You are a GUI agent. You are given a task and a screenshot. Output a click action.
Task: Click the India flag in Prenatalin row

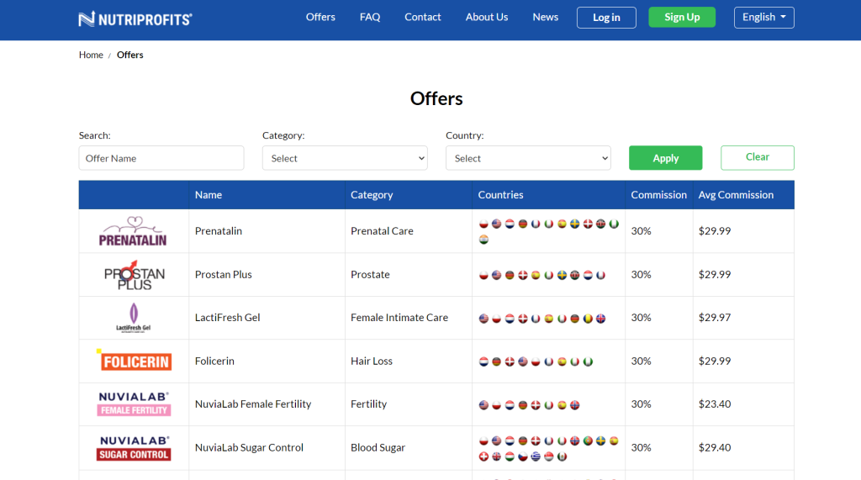(483, 240)
